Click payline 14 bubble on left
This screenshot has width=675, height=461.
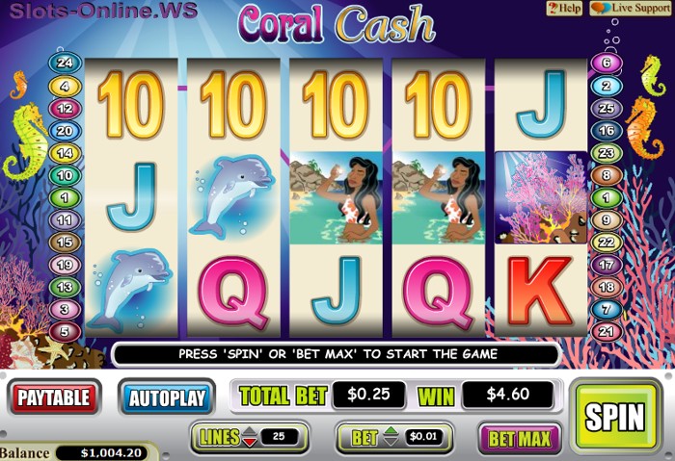[x=65, y=153]
